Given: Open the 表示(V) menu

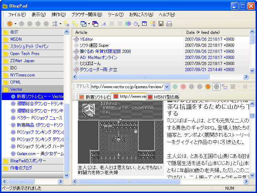Looking at the screenshot, I should tap(39, 15).
